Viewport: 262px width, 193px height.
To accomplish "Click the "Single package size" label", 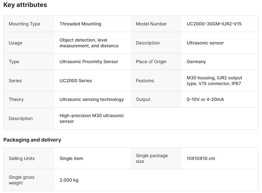I will [x=151, y=158].
